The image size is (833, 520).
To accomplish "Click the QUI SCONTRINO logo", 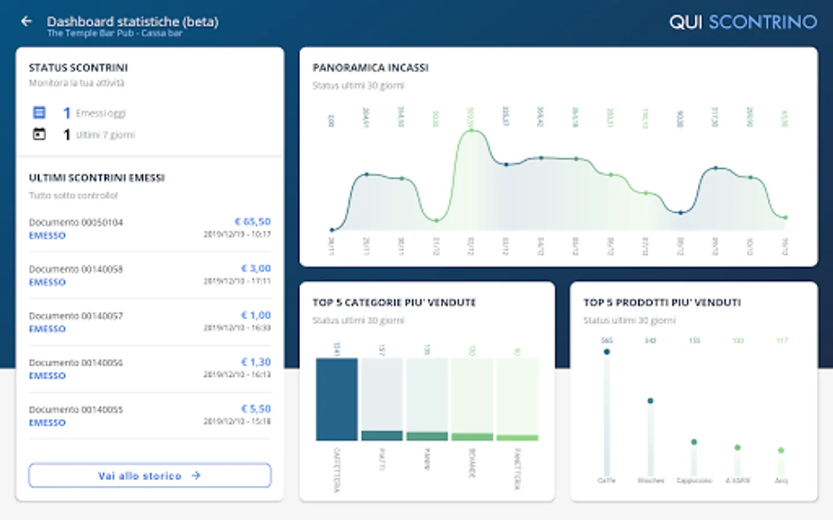I will tap(743, 22).
